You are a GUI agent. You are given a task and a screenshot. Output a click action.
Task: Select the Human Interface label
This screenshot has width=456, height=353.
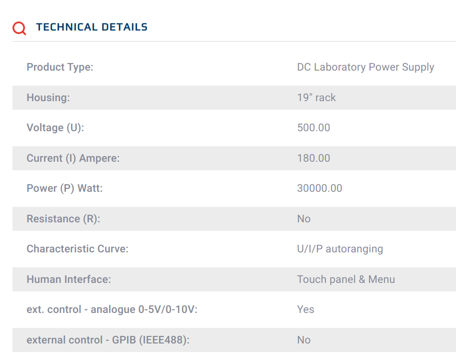point(68,279)
